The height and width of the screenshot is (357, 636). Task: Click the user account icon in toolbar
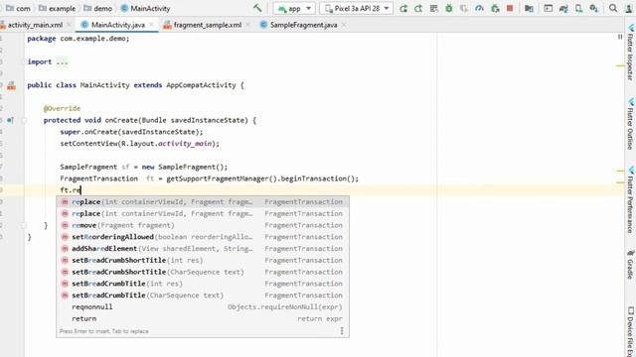629,9
